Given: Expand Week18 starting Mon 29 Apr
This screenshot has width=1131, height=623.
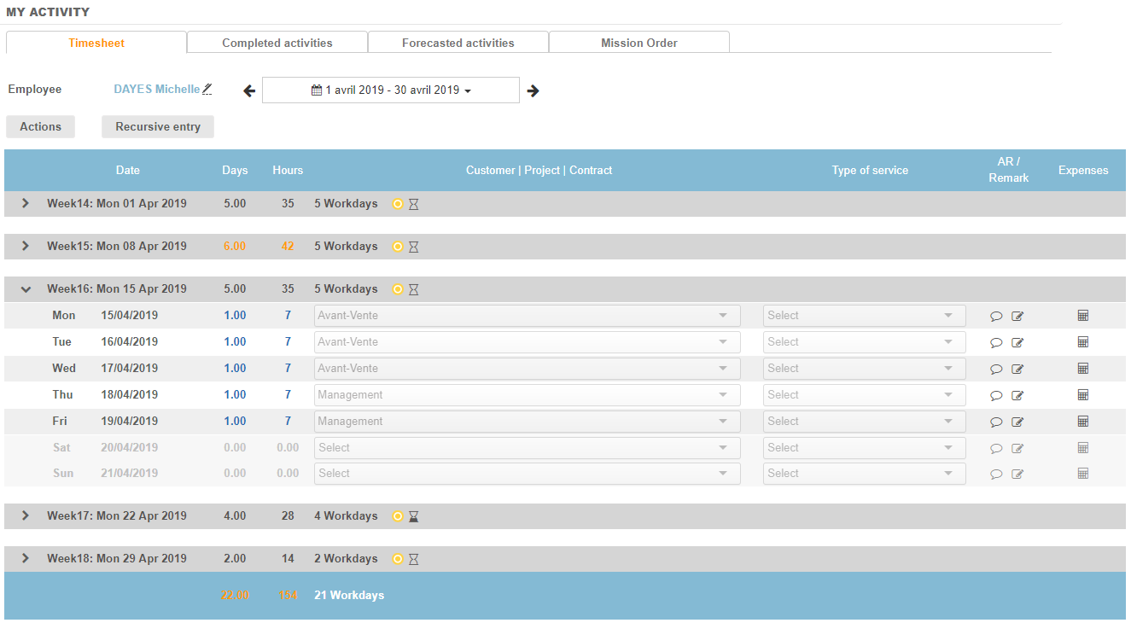Looking at the screenshot, I should point(26,558).
